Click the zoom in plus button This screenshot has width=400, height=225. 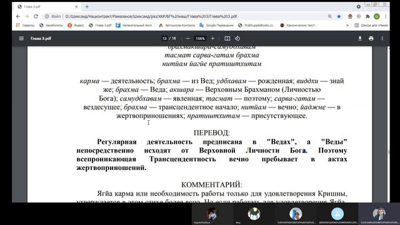tap(212, 39)
